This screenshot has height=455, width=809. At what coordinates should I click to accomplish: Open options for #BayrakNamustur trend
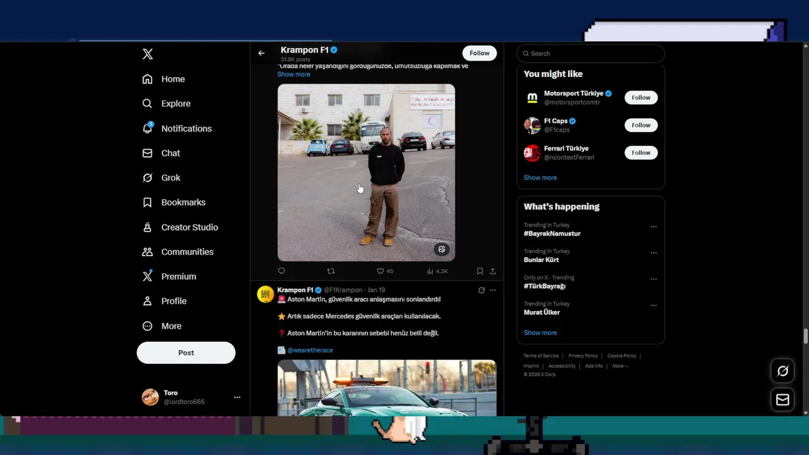tap(654, 226)
